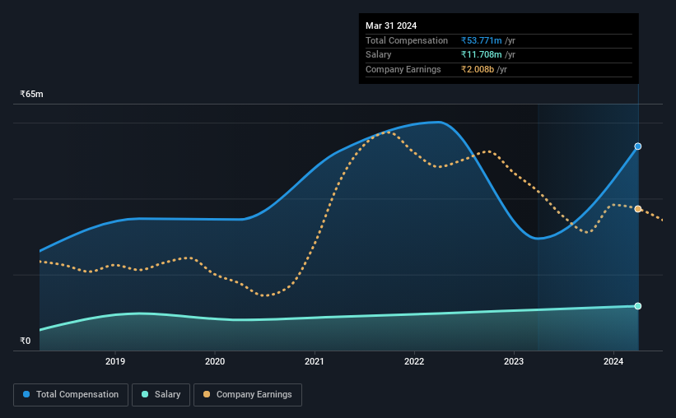The width and height of the screenshot is (676, 418).
Task: Click the 2023 x-axis label
Action: (514, 361)
